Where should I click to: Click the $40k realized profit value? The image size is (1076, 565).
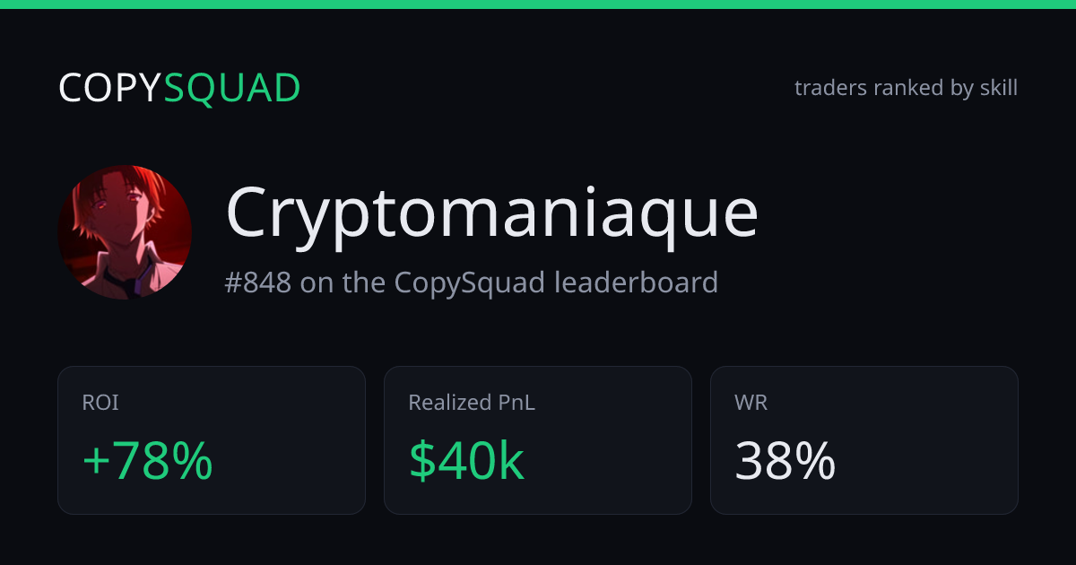466,462
